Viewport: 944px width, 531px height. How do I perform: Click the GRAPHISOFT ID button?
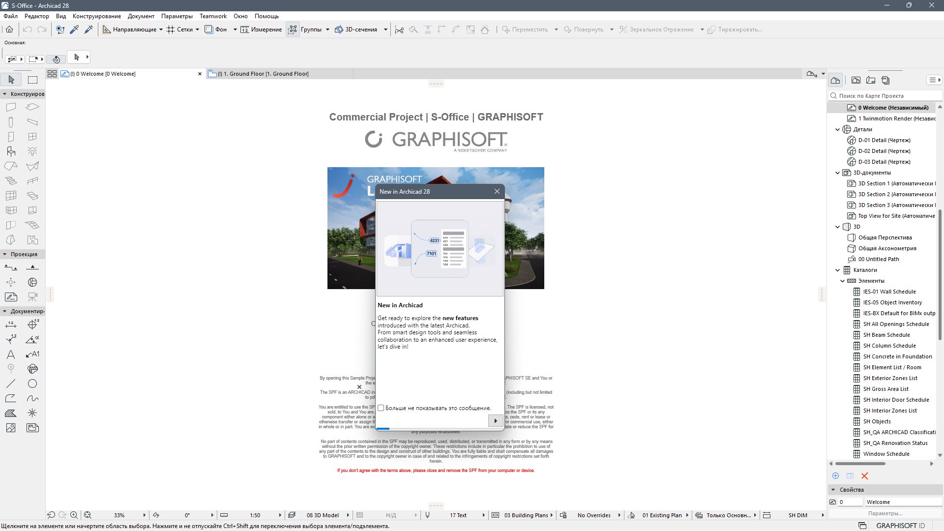[900, 526]
